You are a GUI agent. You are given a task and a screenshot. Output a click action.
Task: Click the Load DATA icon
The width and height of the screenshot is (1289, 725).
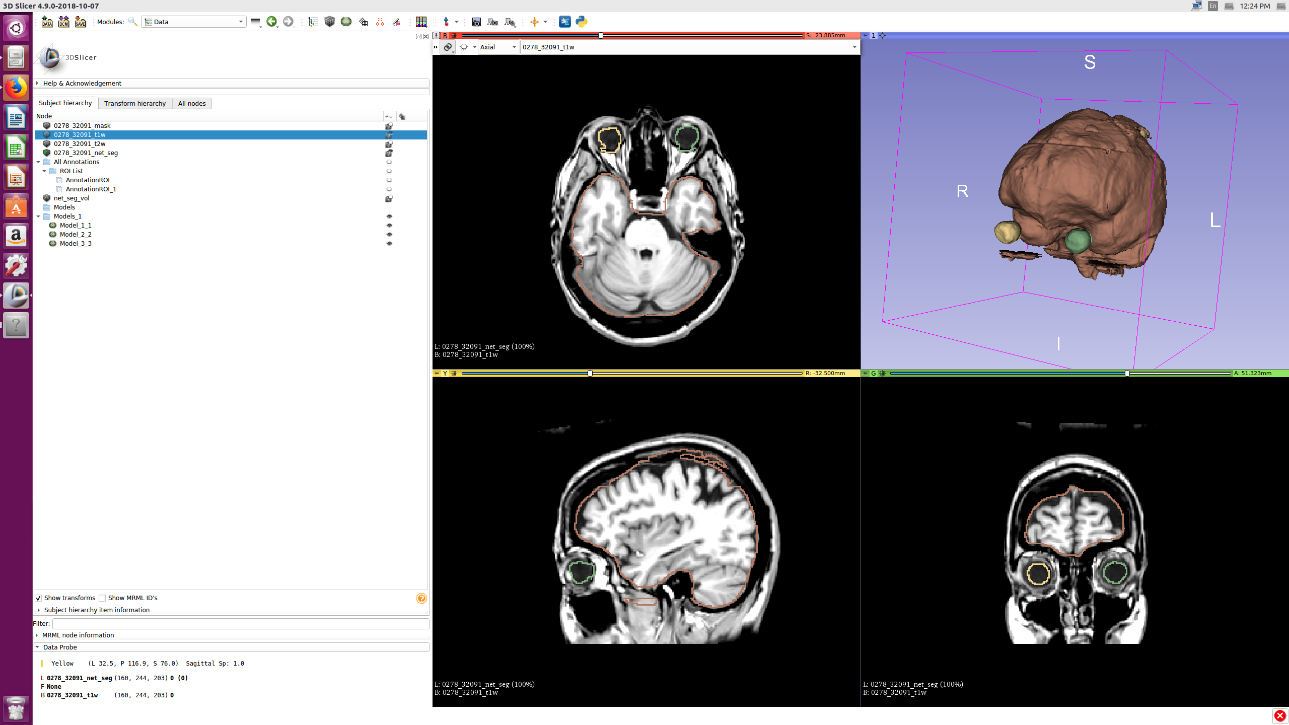point(47,22)
